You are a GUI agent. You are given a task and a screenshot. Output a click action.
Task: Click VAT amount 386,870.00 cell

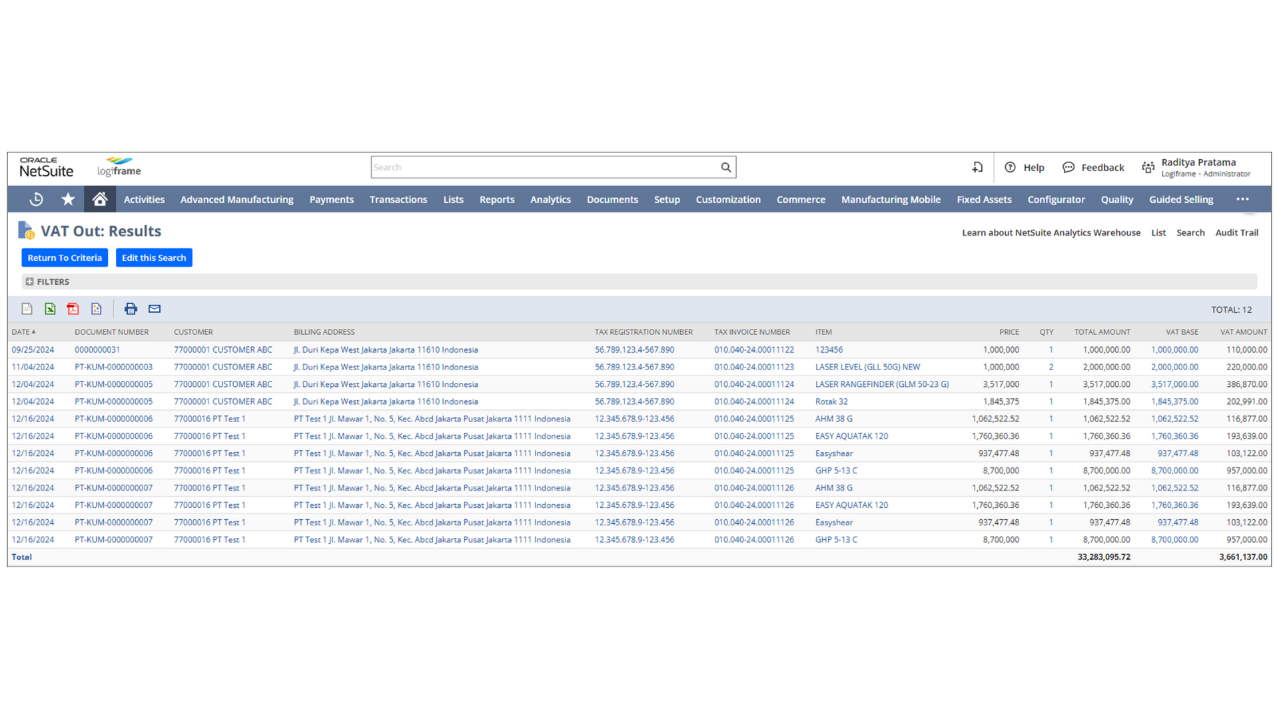(1246, 384)
